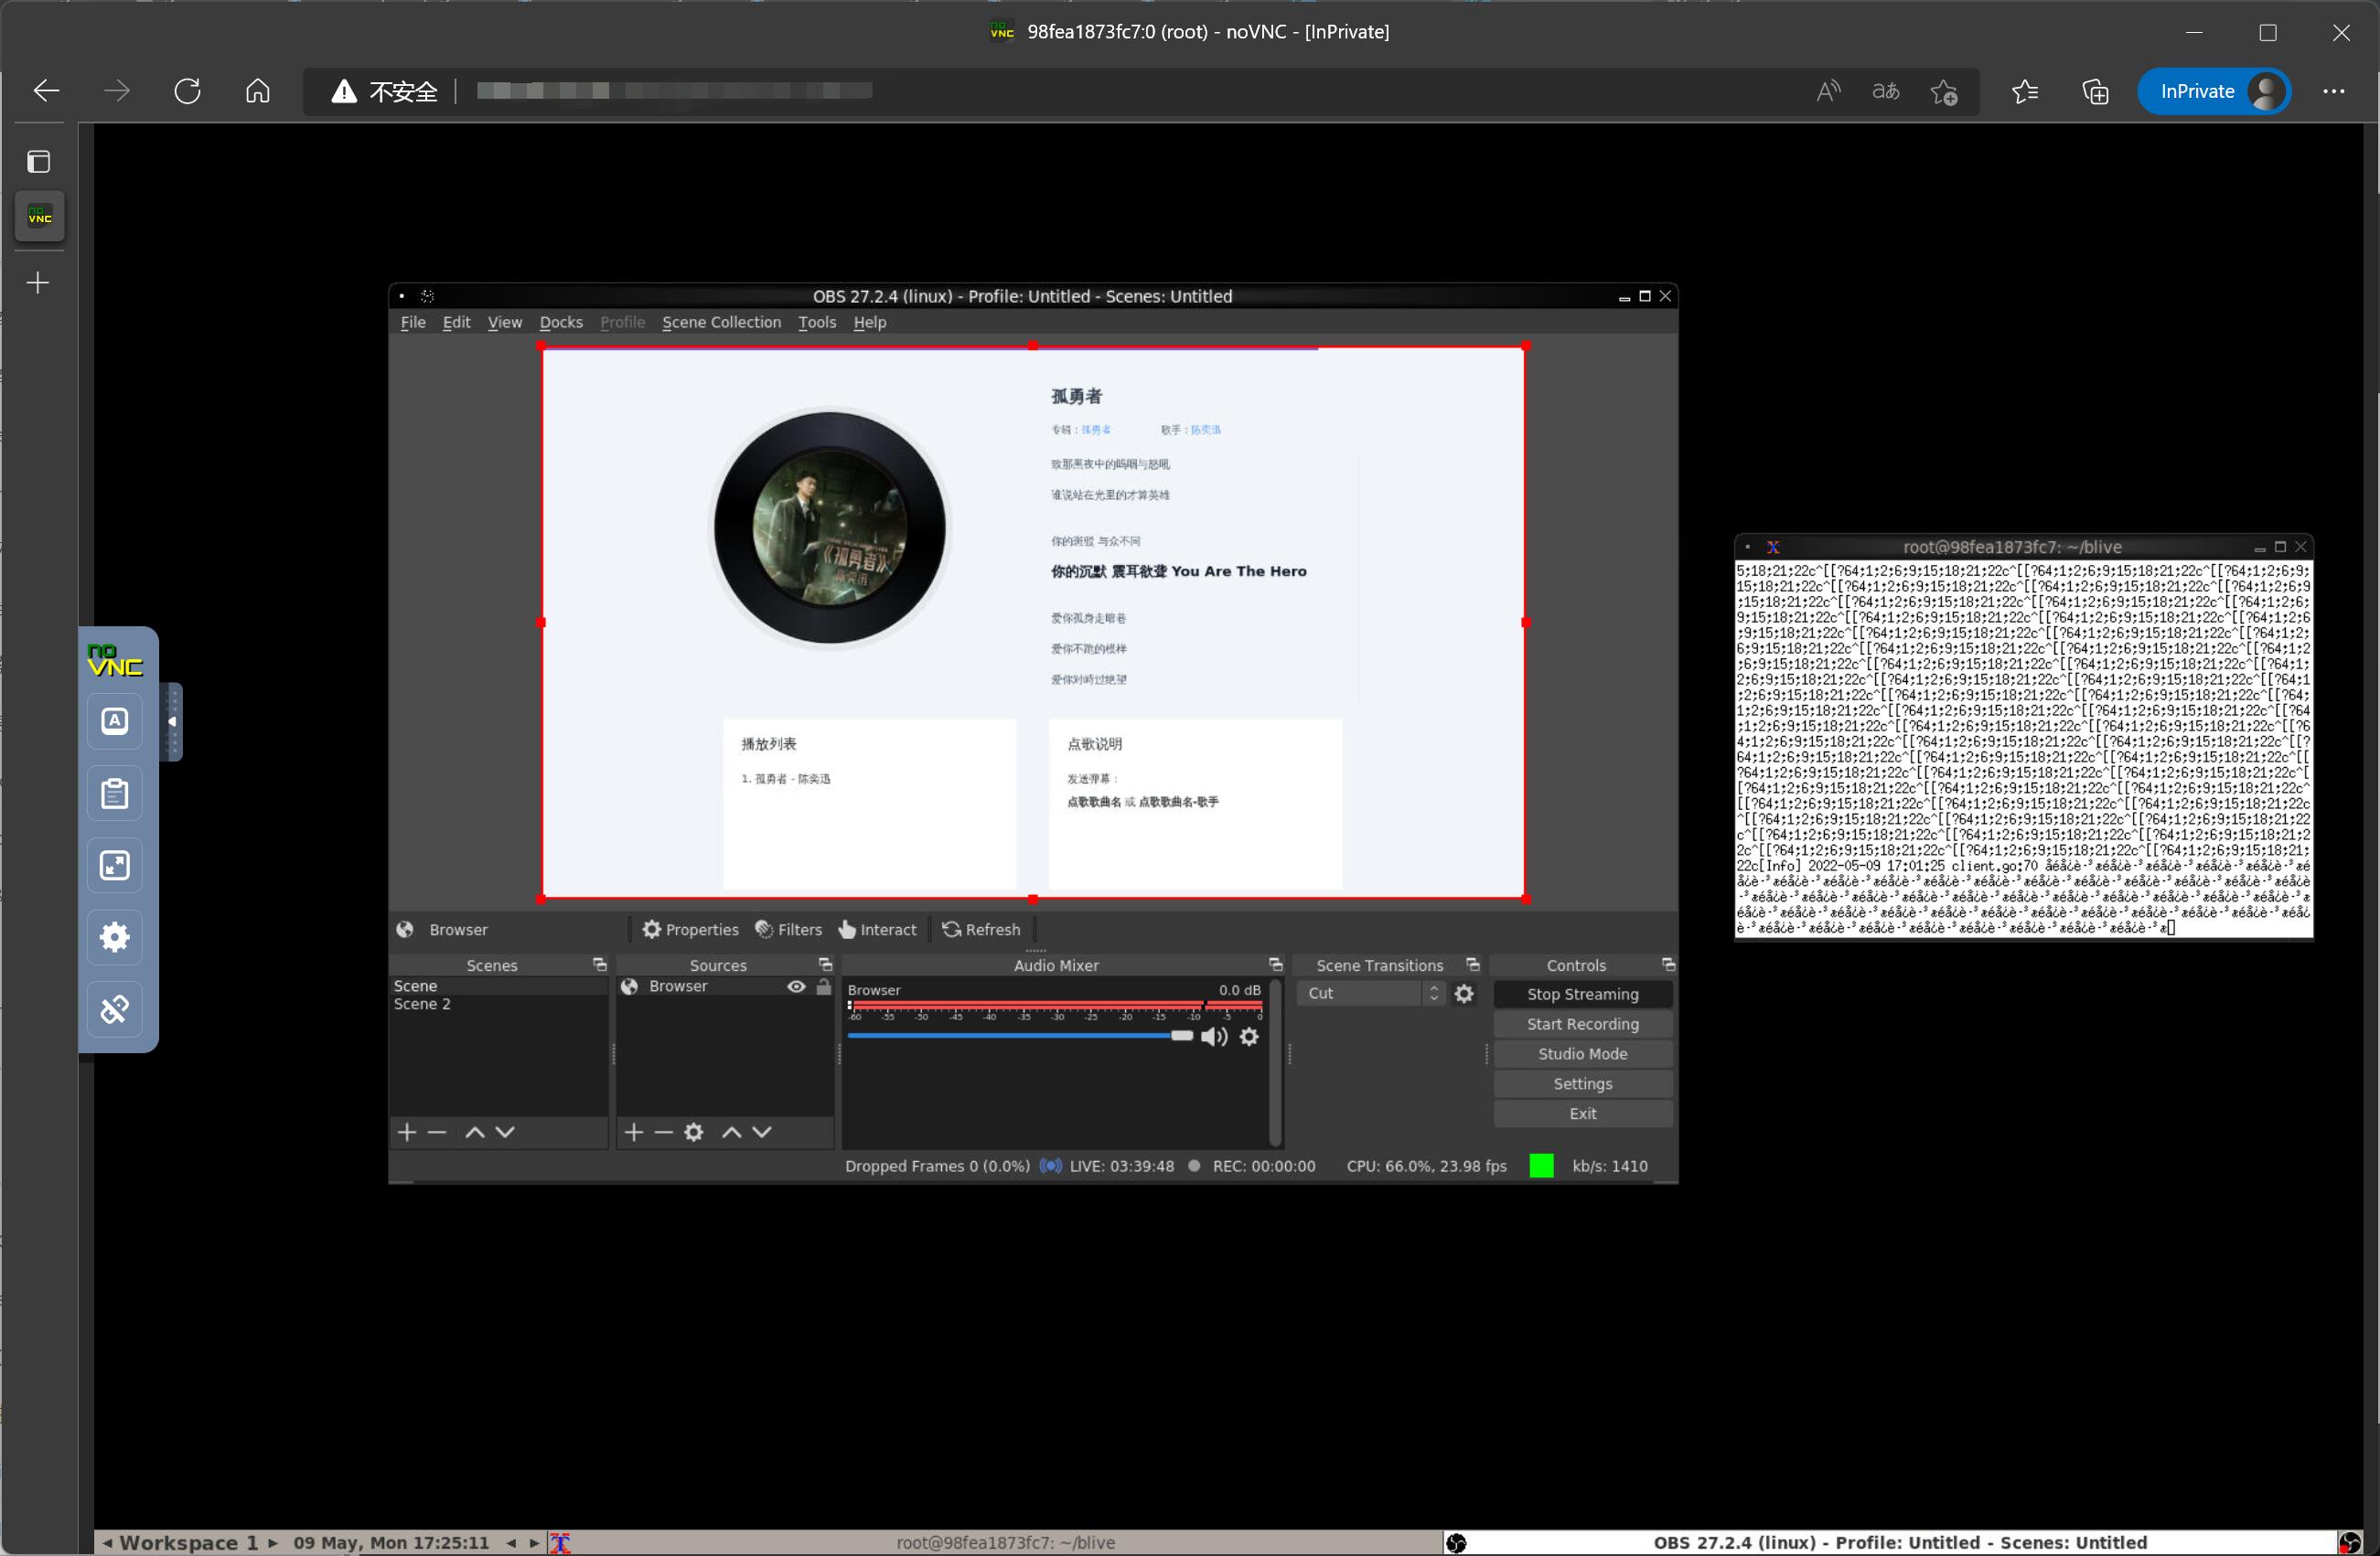Viewport: 2380px width, 1556px height.
Task: Remove selected scene with minus icon
Action: [x=437, y=1131]
